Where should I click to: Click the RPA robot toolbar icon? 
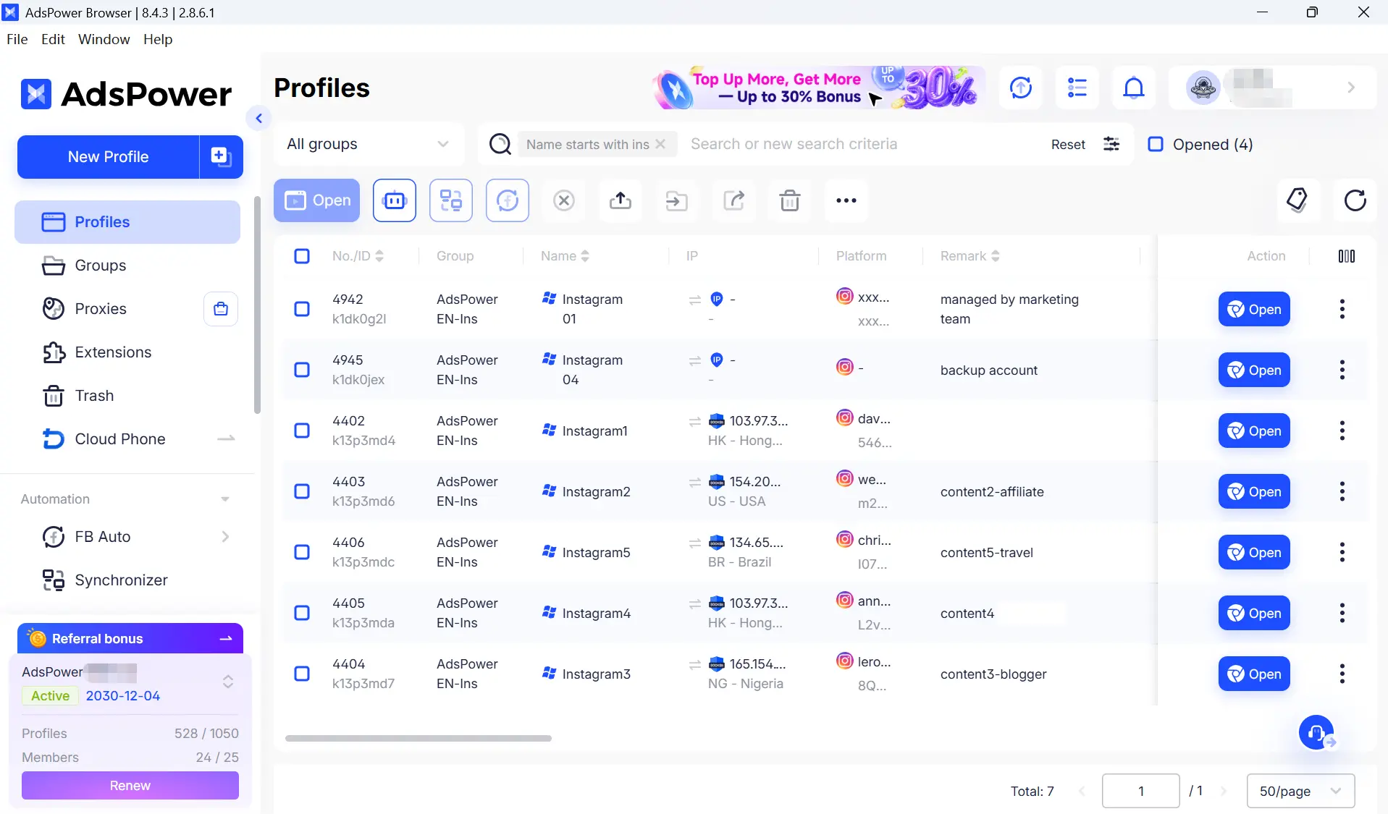(395, 200)
